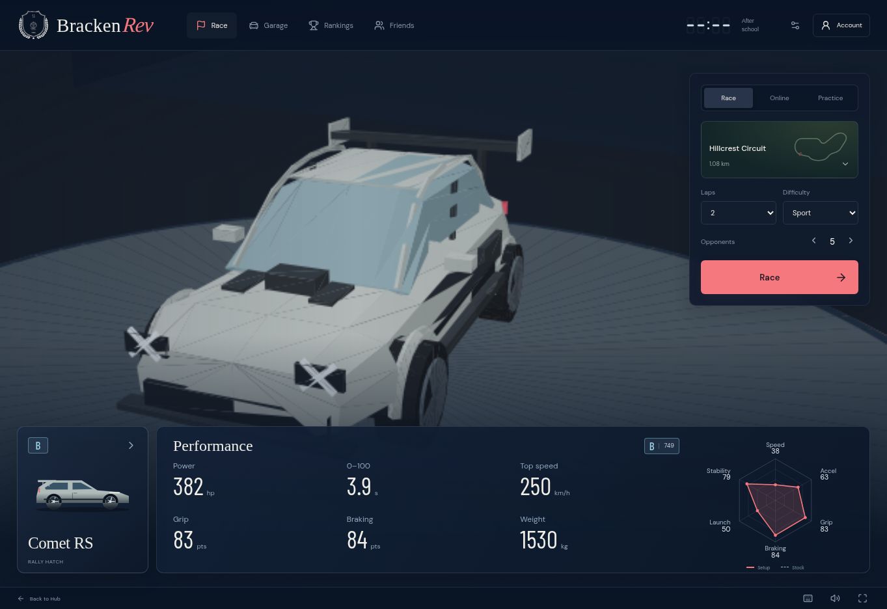887x609 pixels.
Task: Click the Accel 63 radar label
Action: click(828, 474)
